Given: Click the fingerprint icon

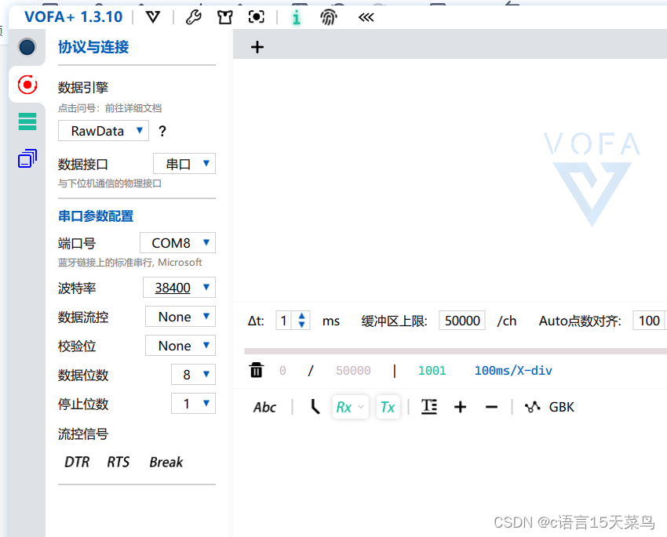Looking at the screenshot, I should tap(328, 17).
